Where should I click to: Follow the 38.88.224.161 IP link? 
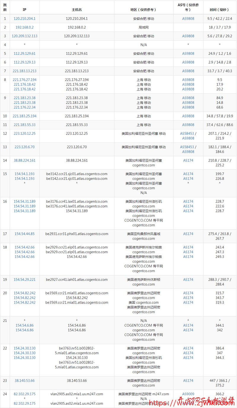(25, 160)
